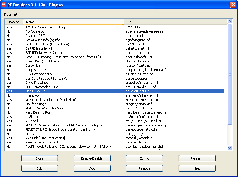
Task: Select Disk Commander v1.1
Action: (x=115, y=74)
